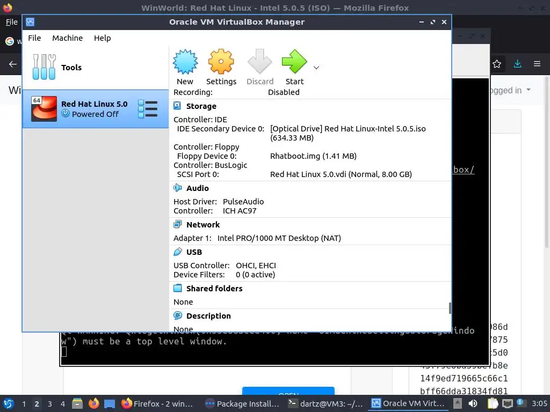550x412 pixels.
Task: Click the Network heading link
Action: pyautogui.click(x=202, y=225)
